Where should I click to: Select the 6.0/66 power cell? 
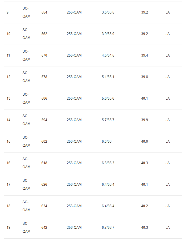coord(107,142)
